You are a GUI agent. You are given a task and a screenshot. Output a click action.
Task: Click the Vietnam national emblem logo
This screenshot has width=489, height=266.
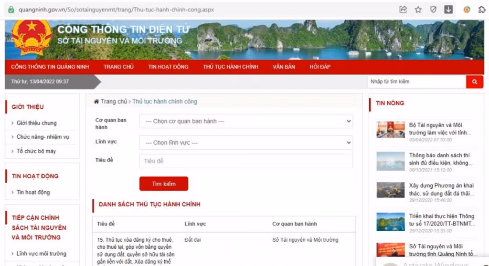click(32, 37)
